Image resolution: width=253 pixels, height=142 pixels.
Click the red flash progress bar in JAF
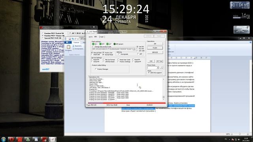click(x=126, y=103)
